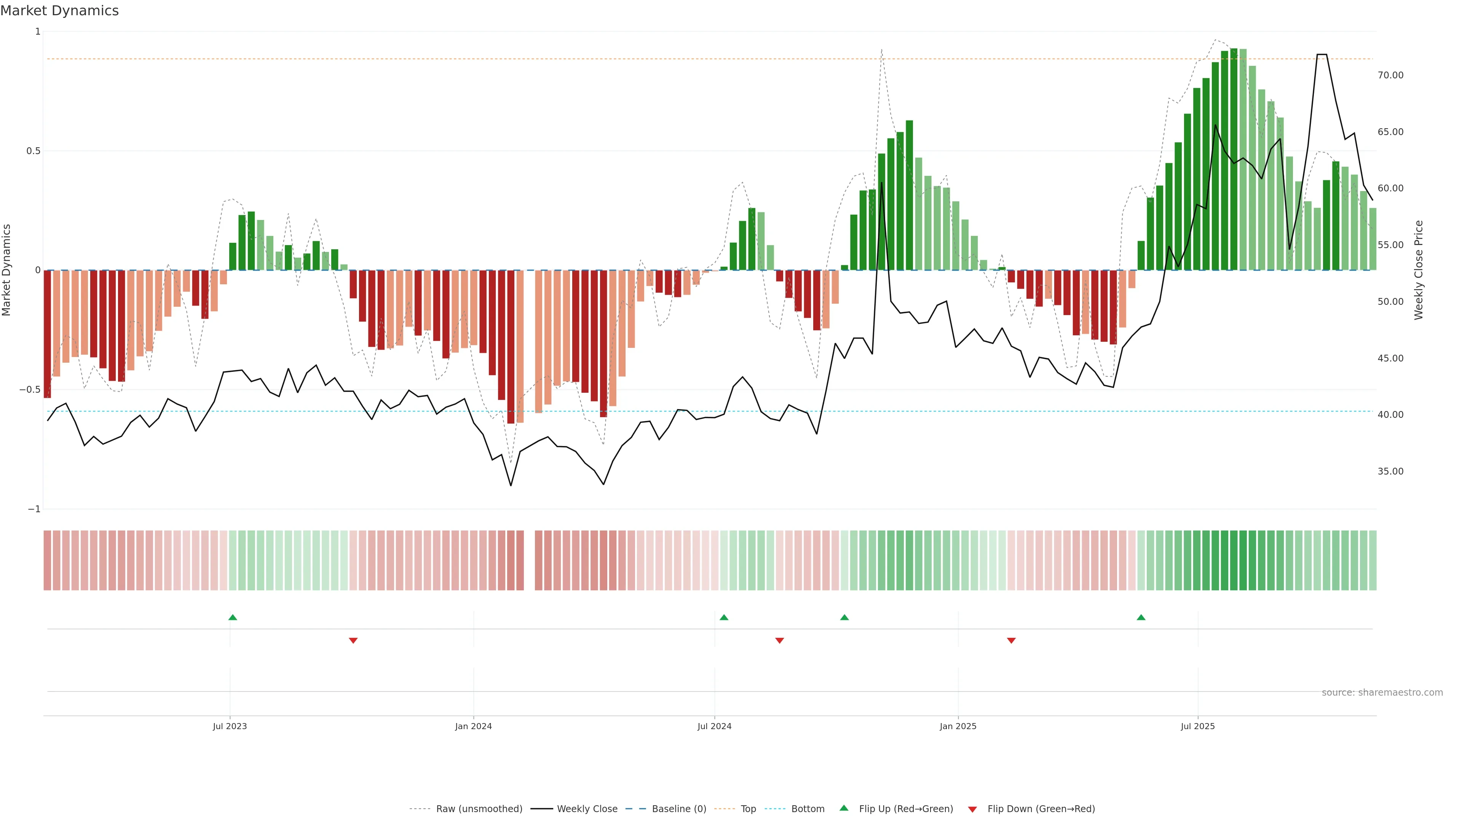Click the red flip-down triangle after Jan 2025
This screenshot has height=822, width=1462.
point(1011,640)
